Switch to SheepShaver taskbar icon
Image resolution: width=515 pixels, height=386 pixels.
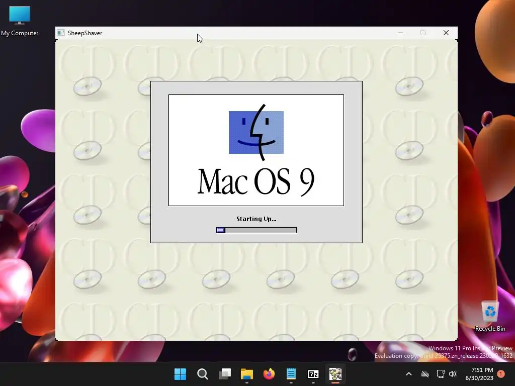335,374
